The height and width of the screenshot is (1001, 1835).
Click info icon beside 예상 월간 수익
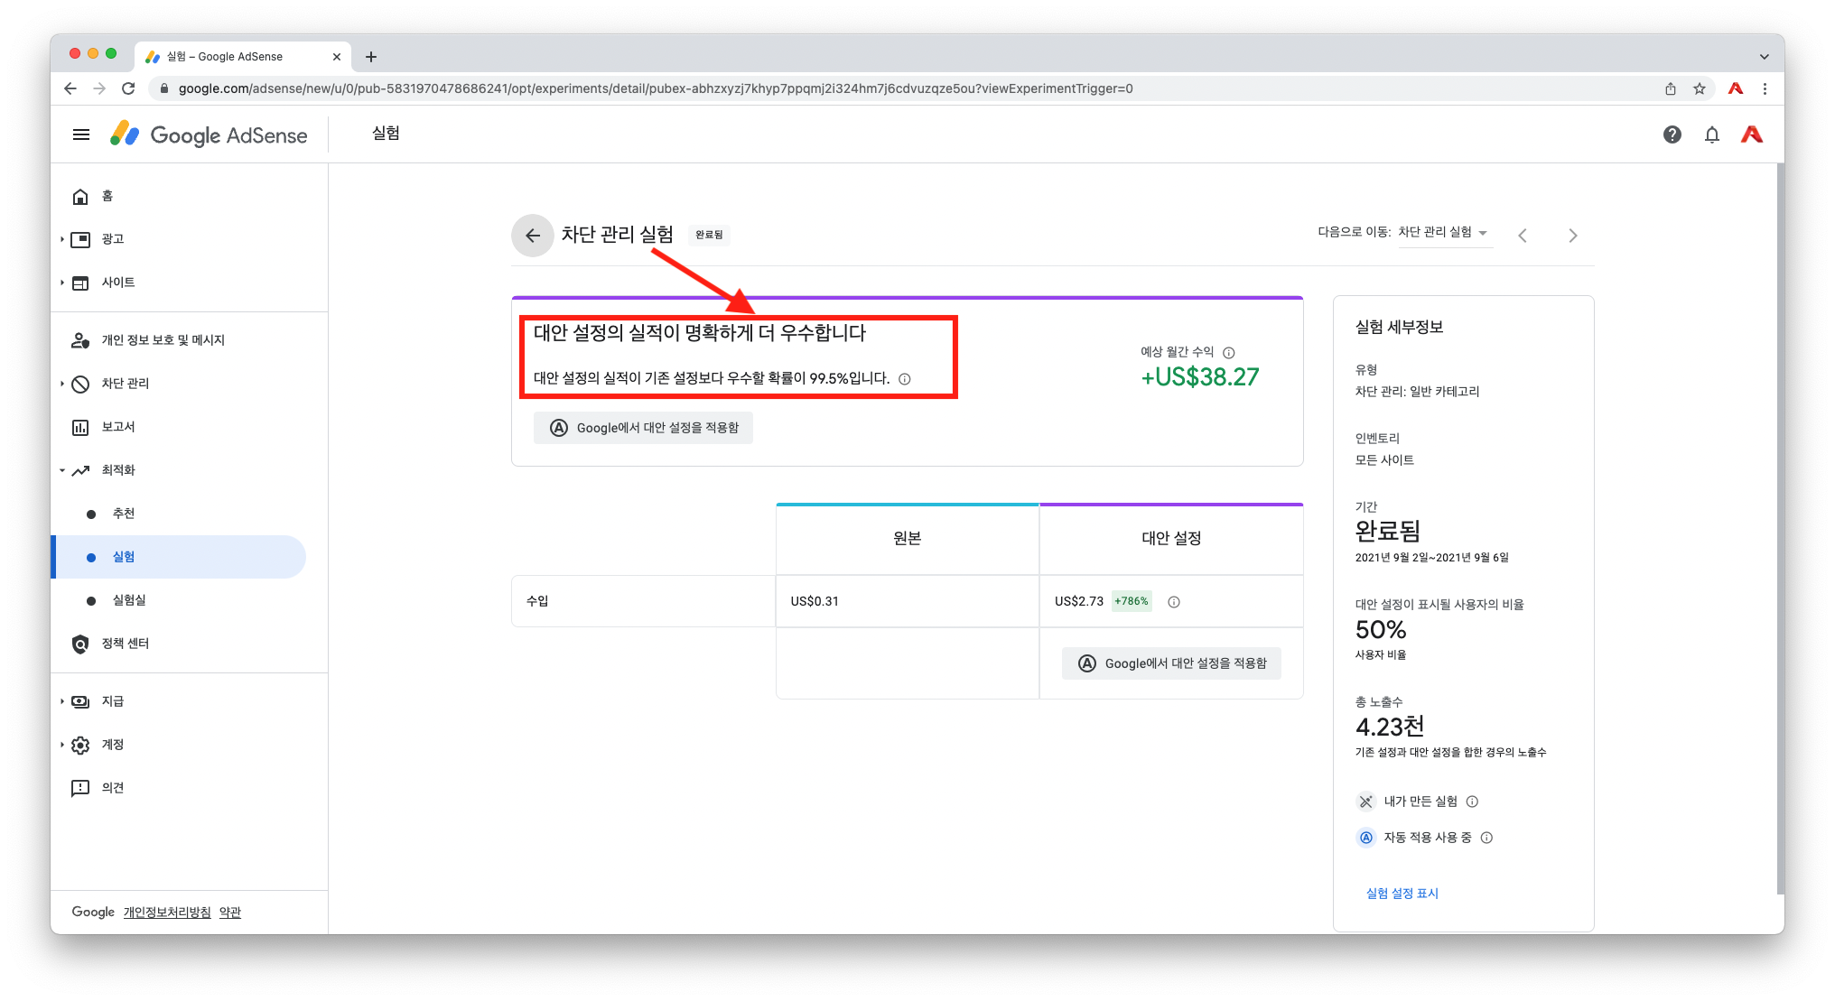pos(1228,353)
